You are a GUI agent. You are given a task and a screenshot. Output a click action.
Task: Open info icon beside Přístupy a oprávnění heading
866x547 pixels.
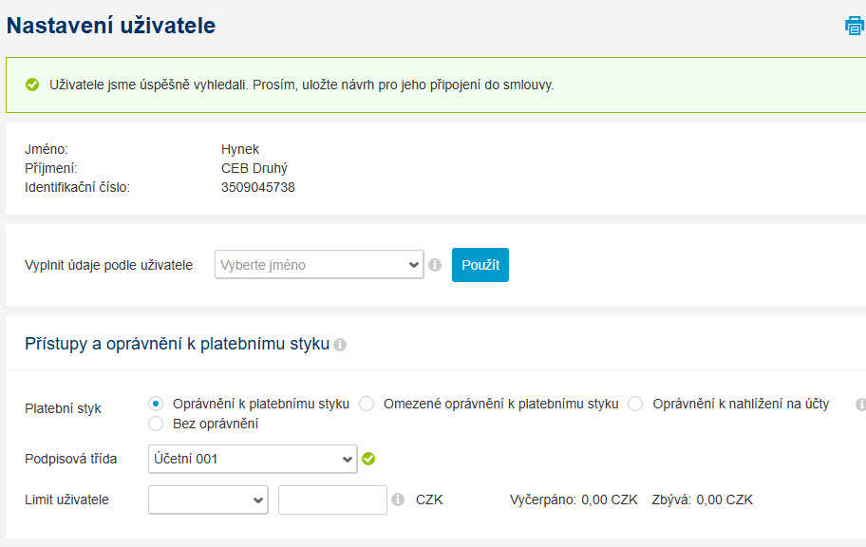[x=340, y=345]
